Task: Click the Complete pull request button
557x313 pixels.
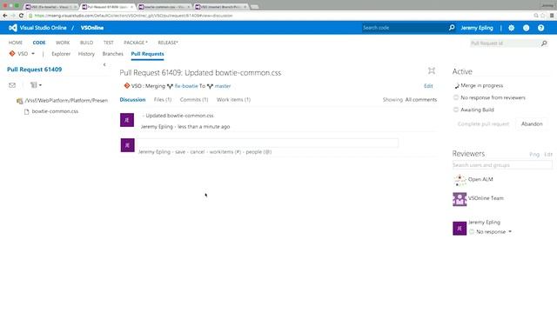Action: 484,123
